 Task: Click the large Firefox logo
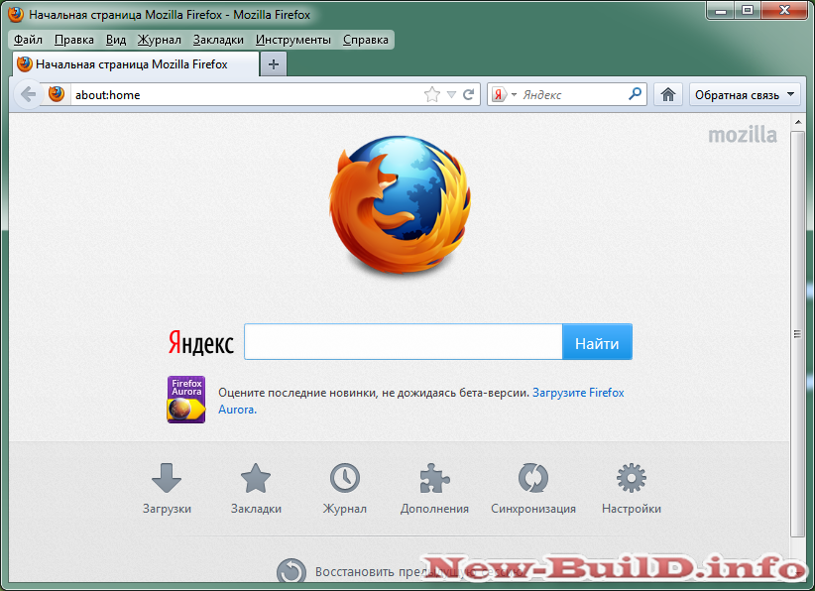pos(401,204)
